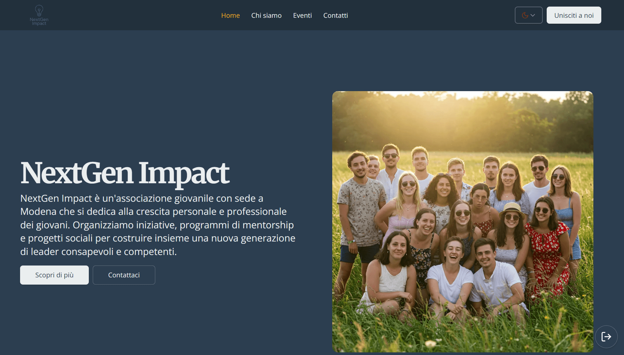This screenshot has height=355, width=624.
Task: Click the NextGen Impact main heading
Action: (x=125, y=173)
